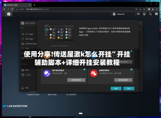
Task: Uncheck the live streaming (直播) applications checkbox
Action: pos(131,69)
